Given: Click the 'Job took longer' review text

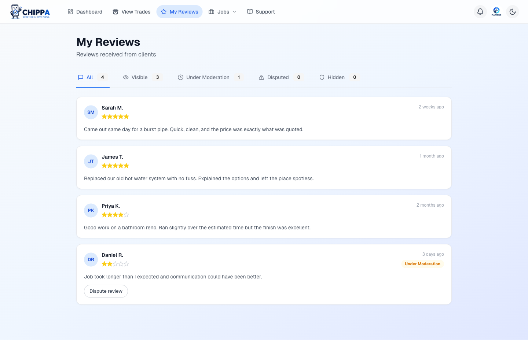Looking at the screenshot, I should pos(173,277).
